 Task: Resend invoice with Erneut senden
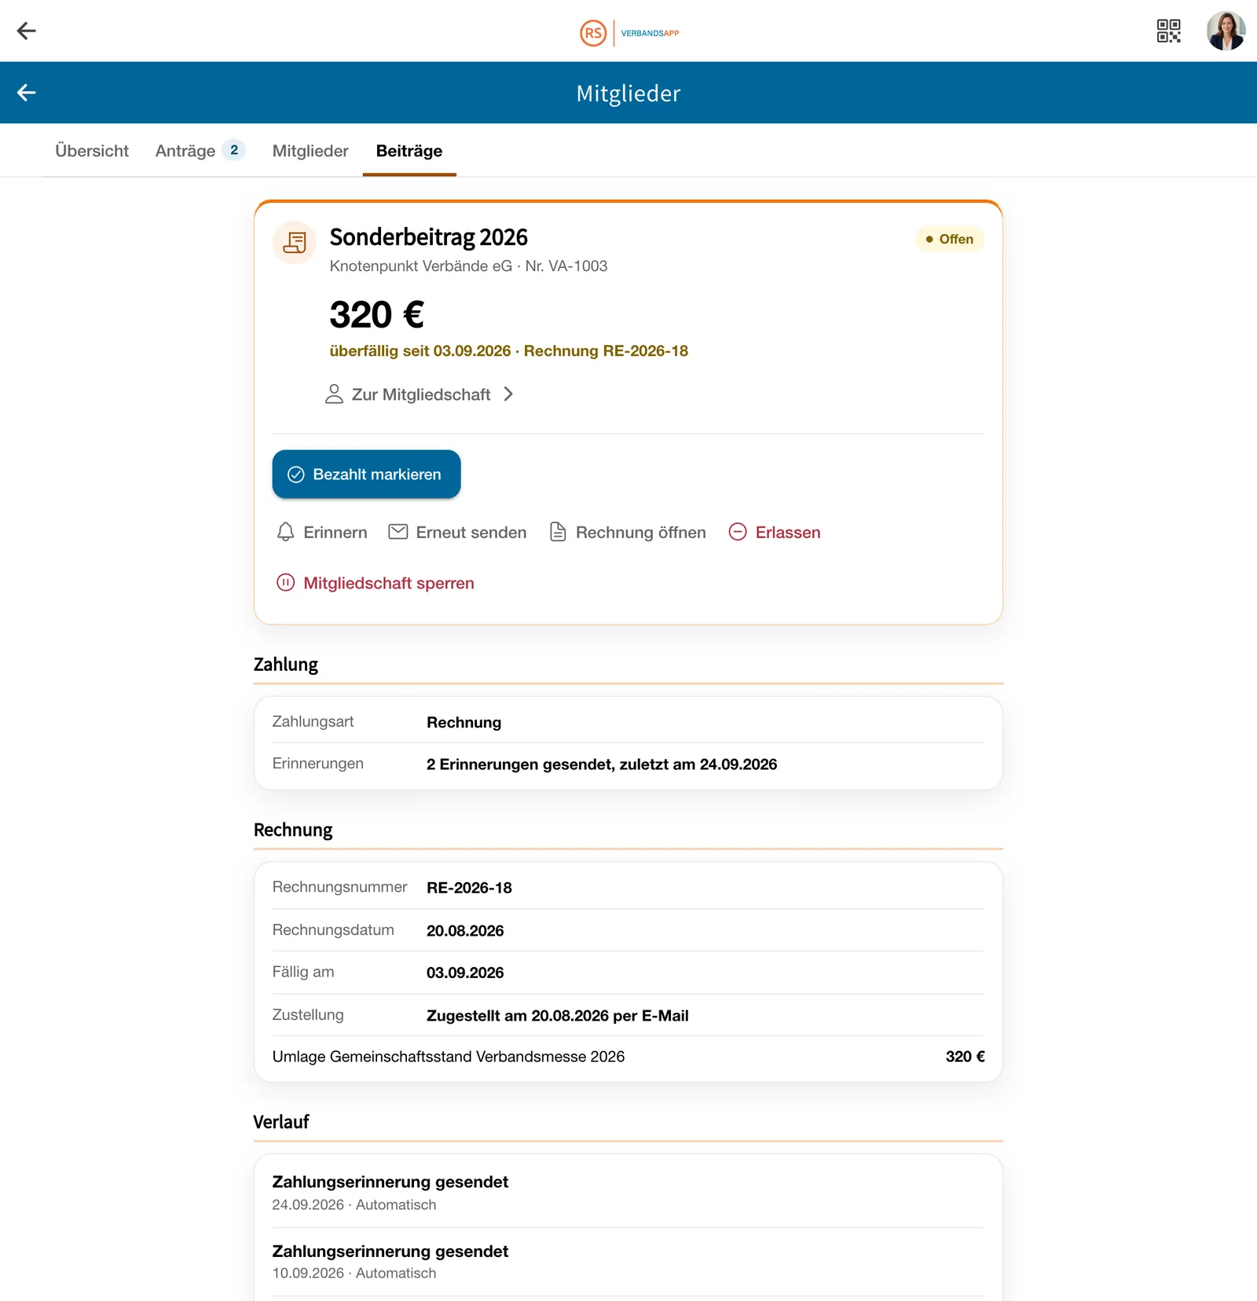click(x=458, y=533)
